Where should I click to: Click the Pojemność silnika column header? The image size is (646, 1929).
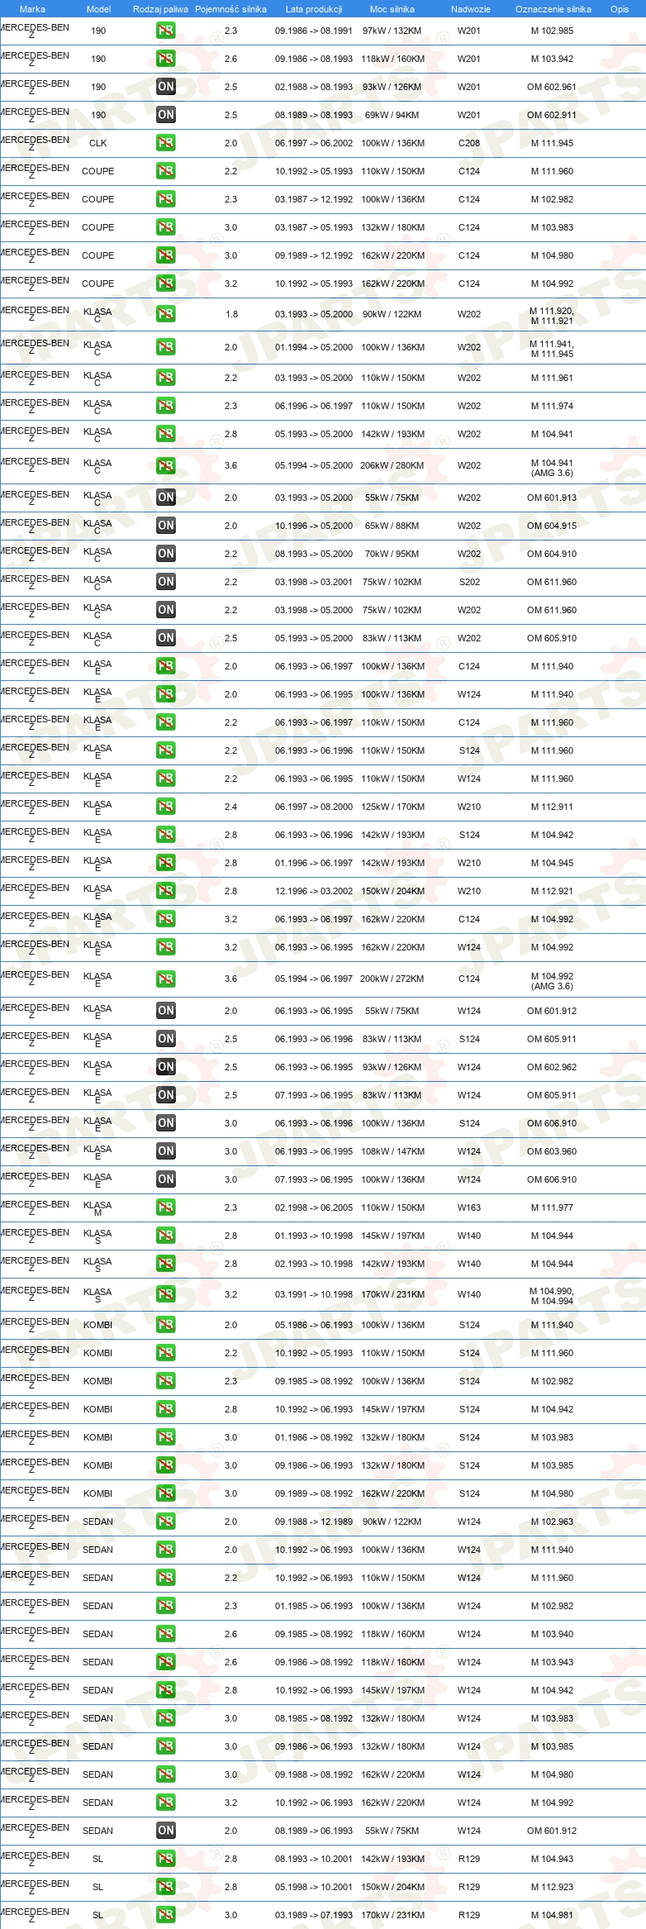pyautogui.click(x=230, y=9)
